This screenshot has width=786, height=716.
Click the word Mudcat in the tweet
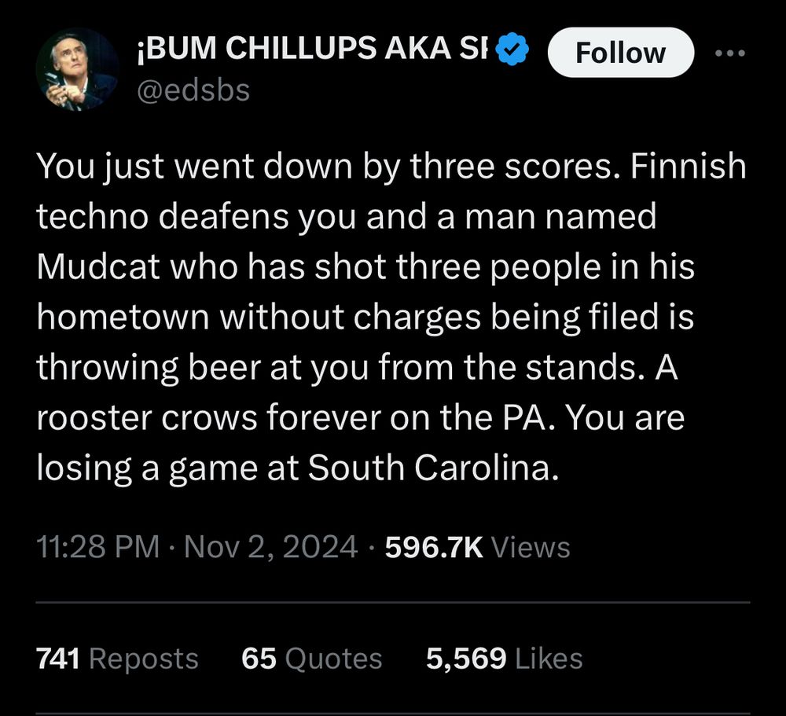[x=98, y=266]
